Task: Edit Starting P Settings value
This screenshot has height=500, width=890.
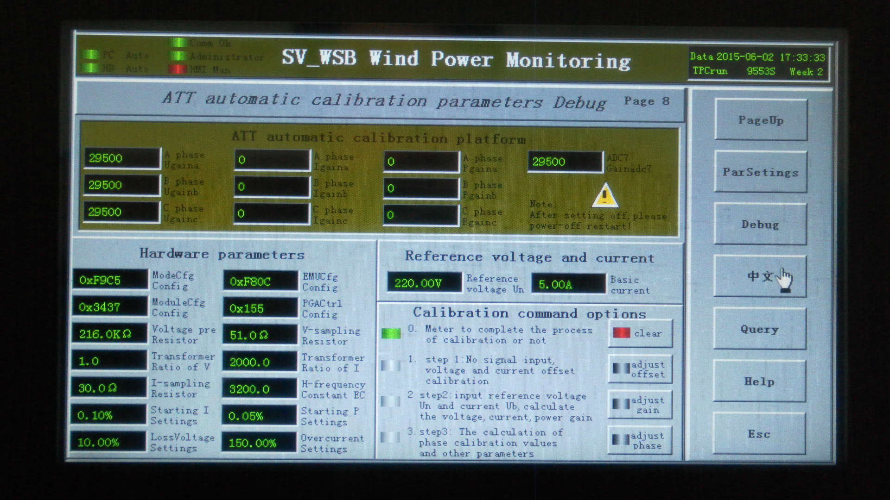Action: tap(259, 416)
